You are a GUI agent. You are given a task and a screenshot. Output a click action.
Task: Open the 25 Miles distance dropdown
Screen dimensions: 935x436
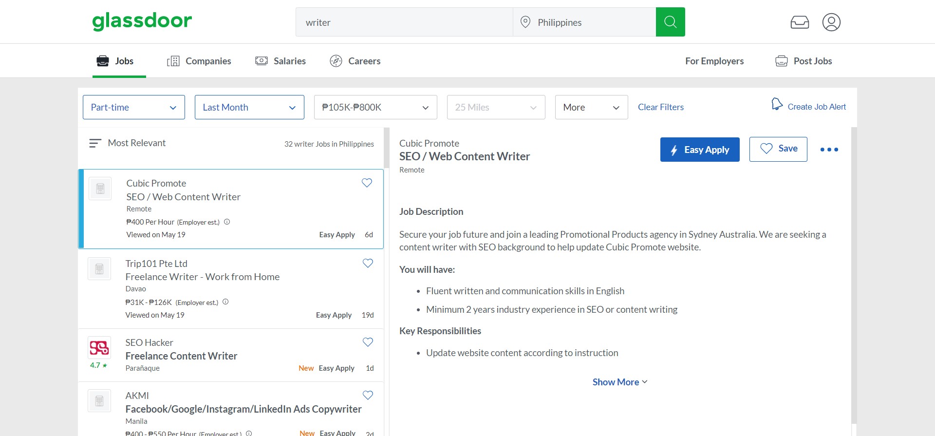[x=496, y=107]
